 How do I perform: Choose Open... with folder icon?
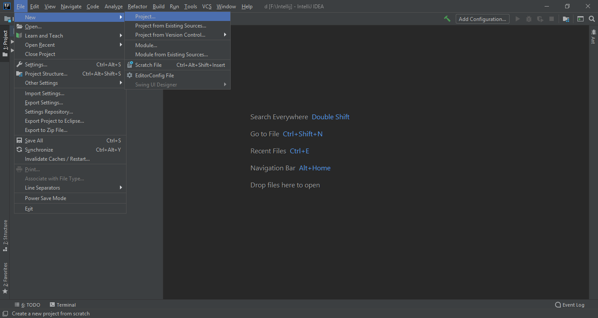[70, 27]
